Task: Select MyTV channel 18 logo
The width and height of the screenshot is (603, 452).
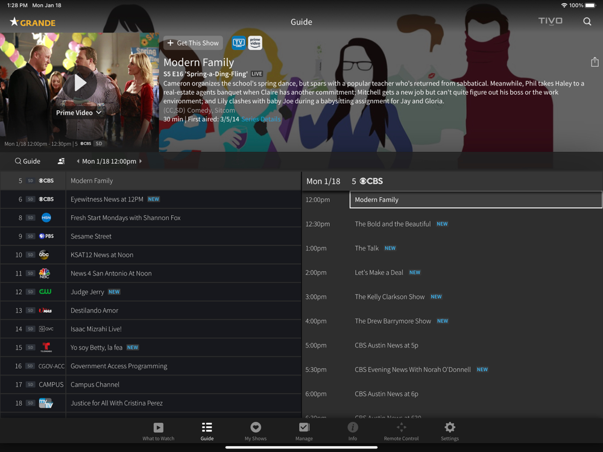Action: click(x=46, y=403)
